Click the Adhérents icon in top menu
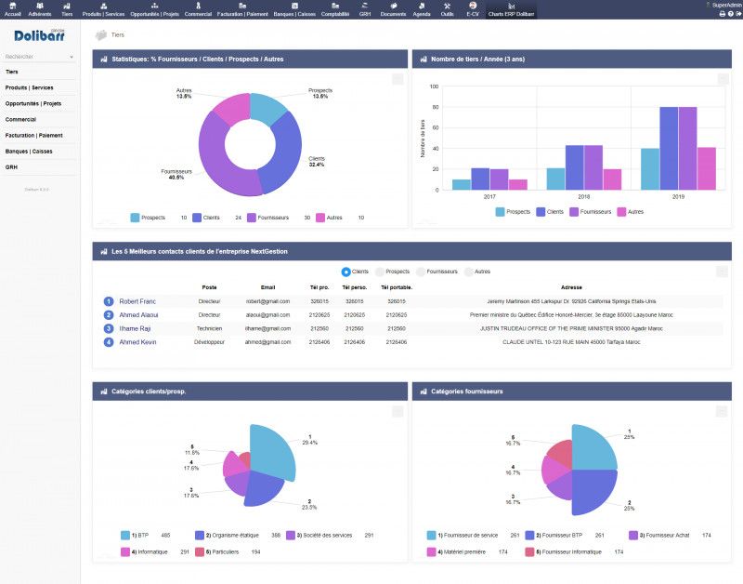The width and height of the screenshot is (743, 584). click(x=40, y=7)
